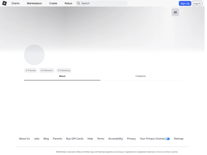Image resolution: width=207 pixels, height=155 pixels.
Task: Open the Robux menu item
Action: [x=68, y=3]
